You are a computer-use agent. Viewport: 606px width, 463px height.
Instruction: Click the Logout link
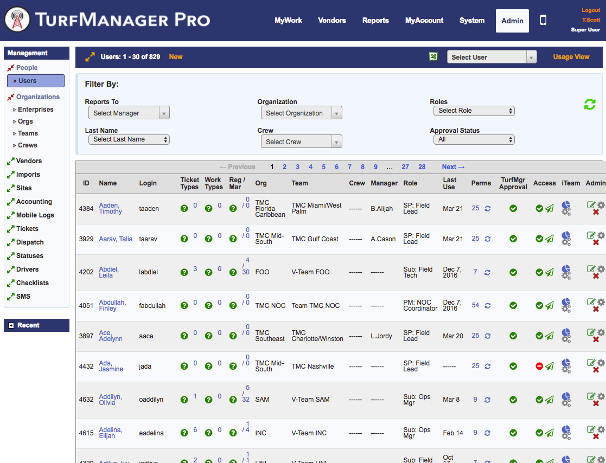591,10
